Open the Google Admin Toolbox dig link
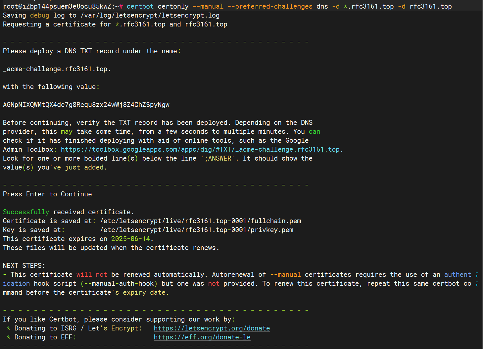Viewport: 483px width, 349px height. point(200,149)
